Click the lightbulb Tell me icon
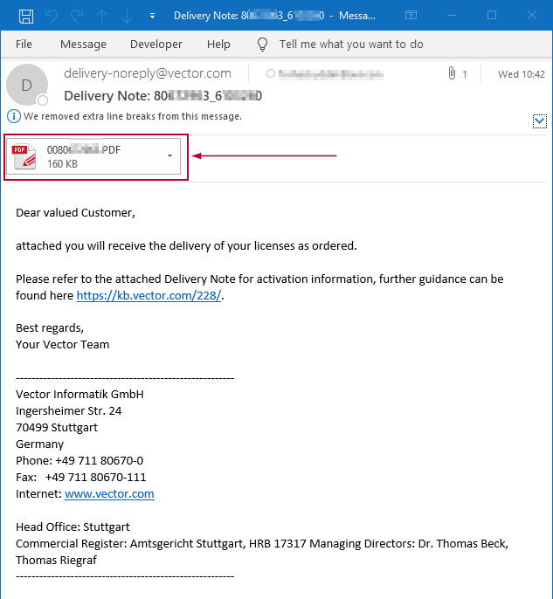 coord(262,45)
